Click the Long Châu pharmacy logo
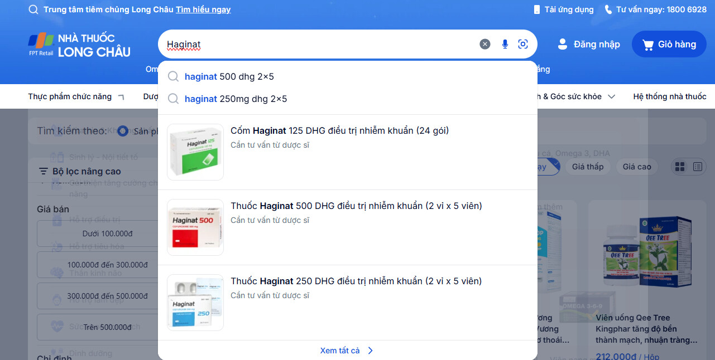The height and width of the screenshot is (360, 715). click(79, 45)
